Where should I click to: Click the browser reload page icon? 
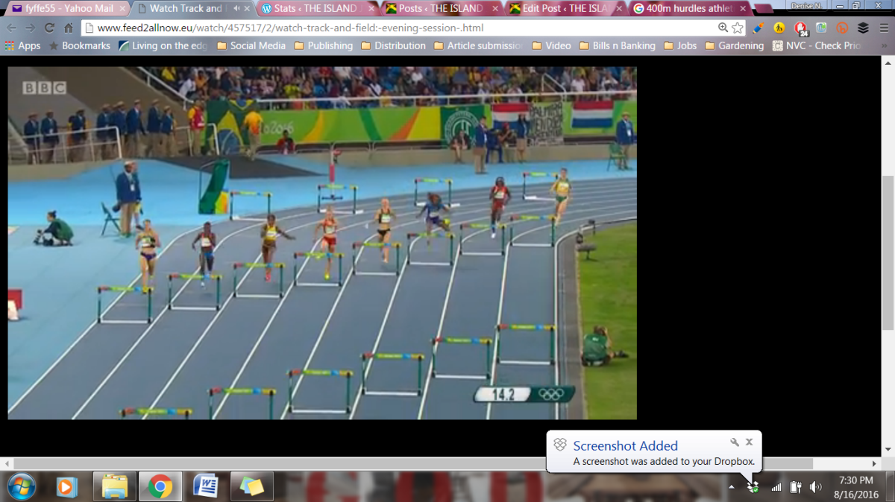tap(49, 28)
